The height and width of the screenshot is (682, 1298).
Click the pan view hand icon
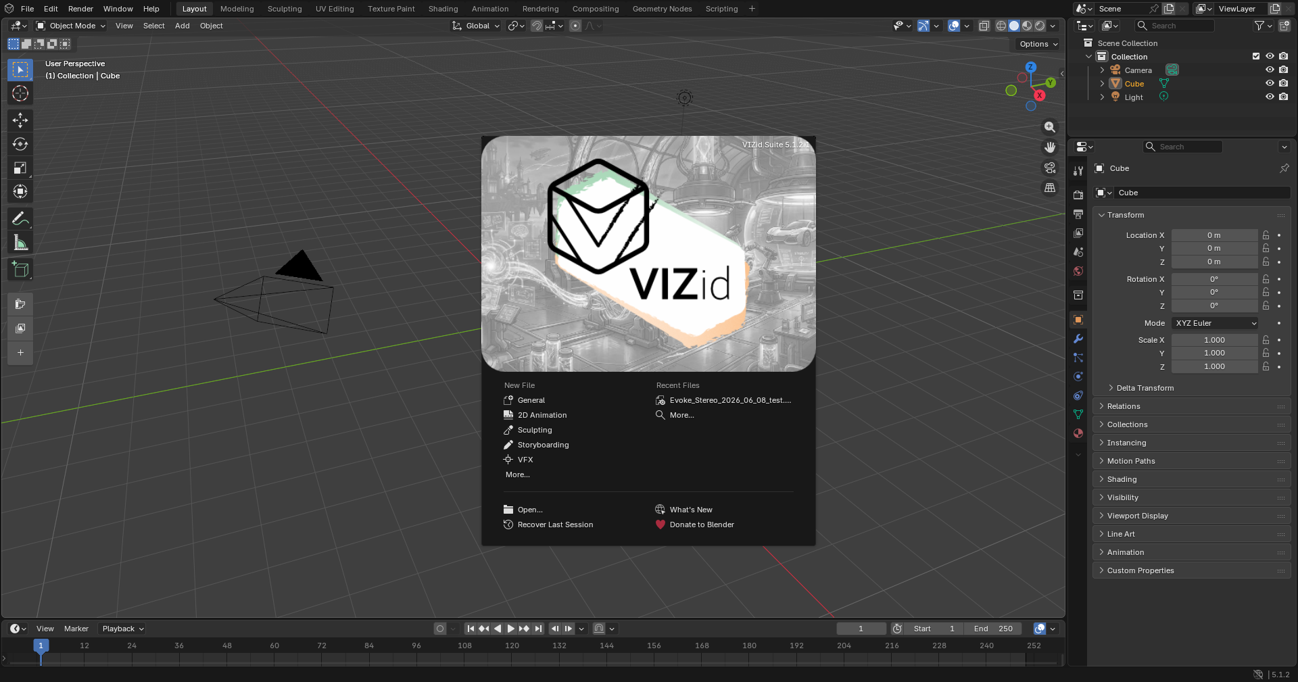coord(1050,147)
